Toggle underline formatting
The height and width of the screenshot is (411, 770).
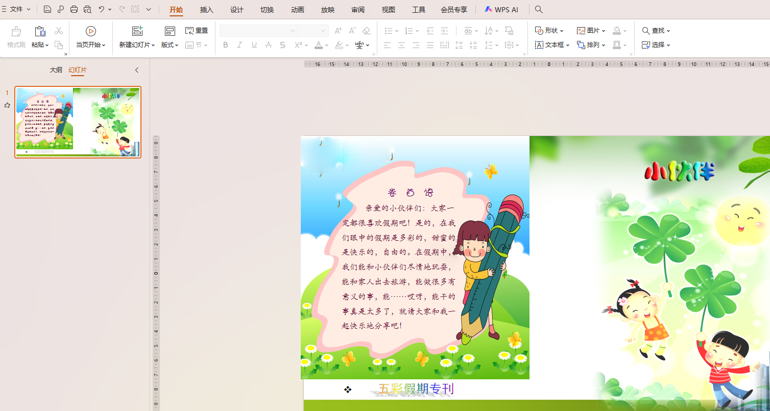[254, 45]
